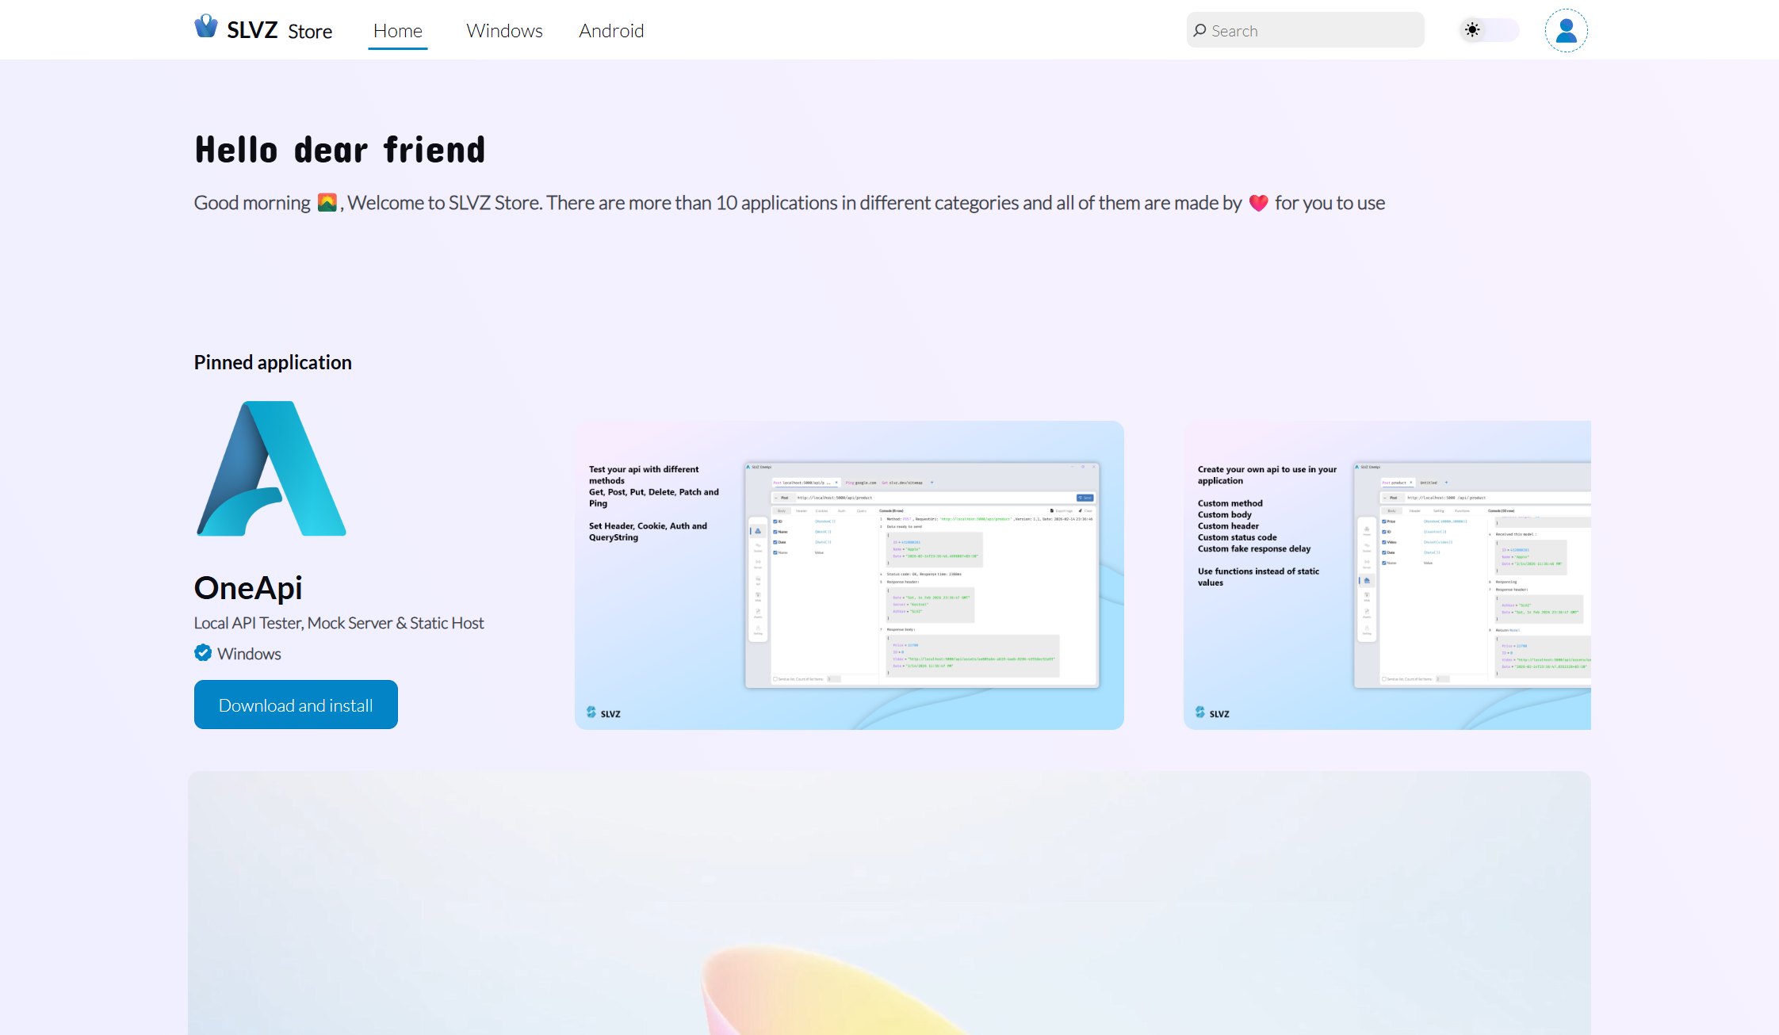Screen dimensions: 1779x1035
Task: Open first OneApi screenshot about testing api
Action: (849, 575)
